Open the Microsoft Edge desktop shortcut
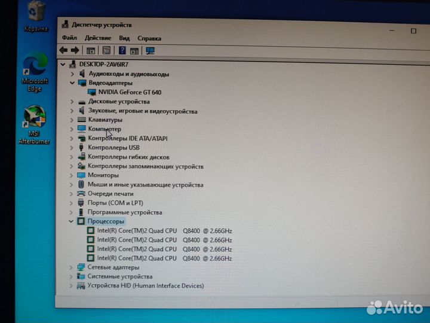Viewport: 430px width, 323px height. coord(34,73)
